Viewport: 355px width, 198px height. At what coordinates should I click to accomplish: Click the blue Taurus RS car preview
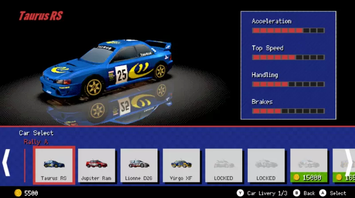click(x=106, y=68)
